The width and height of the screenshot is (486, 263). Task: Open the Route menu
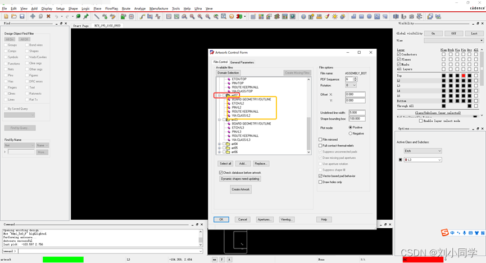click(x=126, y=8)
